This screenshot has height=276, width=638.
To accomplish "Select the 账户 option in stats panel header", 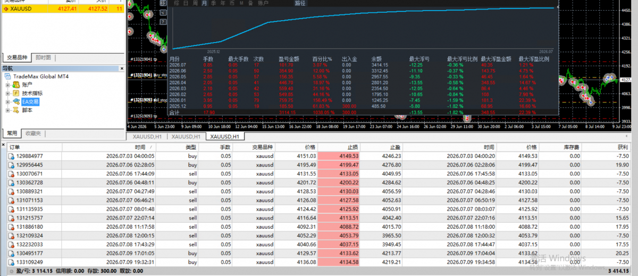I will (x=263, y=3).
